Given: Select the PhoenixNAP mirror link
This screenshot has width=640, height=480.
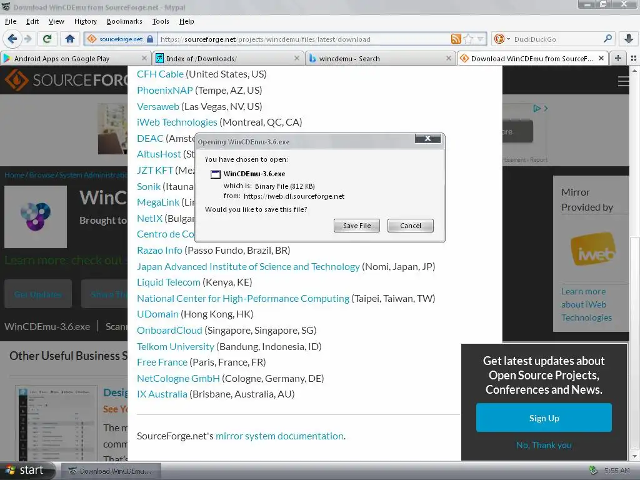Looking at the screenshot, I should pos(165,90).
